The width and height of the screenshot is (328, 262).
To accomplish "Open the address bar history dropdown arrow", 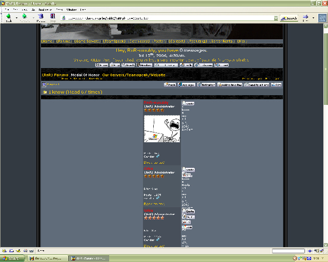I will coord(276,18).
